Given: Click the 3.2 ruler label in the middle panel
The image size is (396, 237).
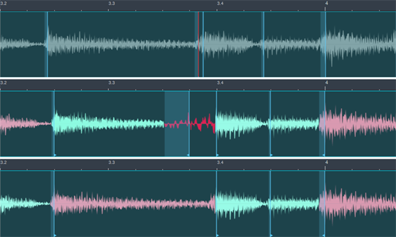Looking at the screenshot, I should (x=3, y=82).
